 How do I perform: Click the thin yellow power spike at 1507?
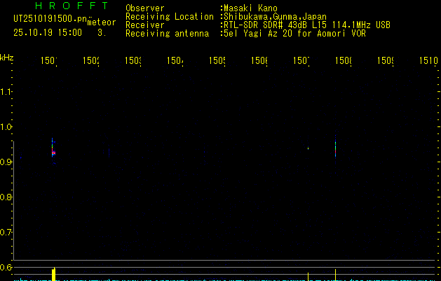tap(308, 277)
